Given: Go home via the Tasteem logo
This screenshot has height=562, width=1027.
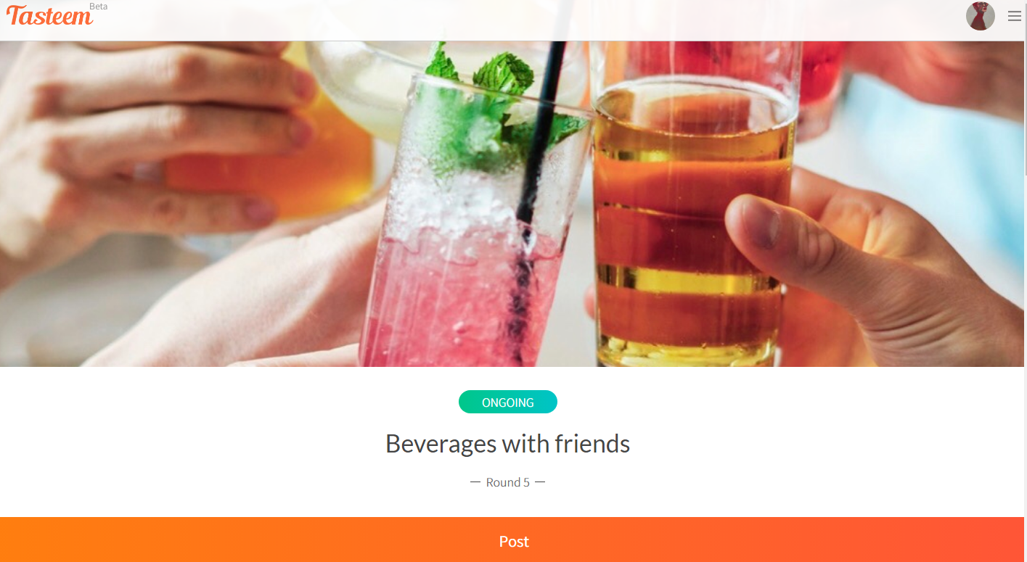Looking at the screenshot, I should pos(50,16).
